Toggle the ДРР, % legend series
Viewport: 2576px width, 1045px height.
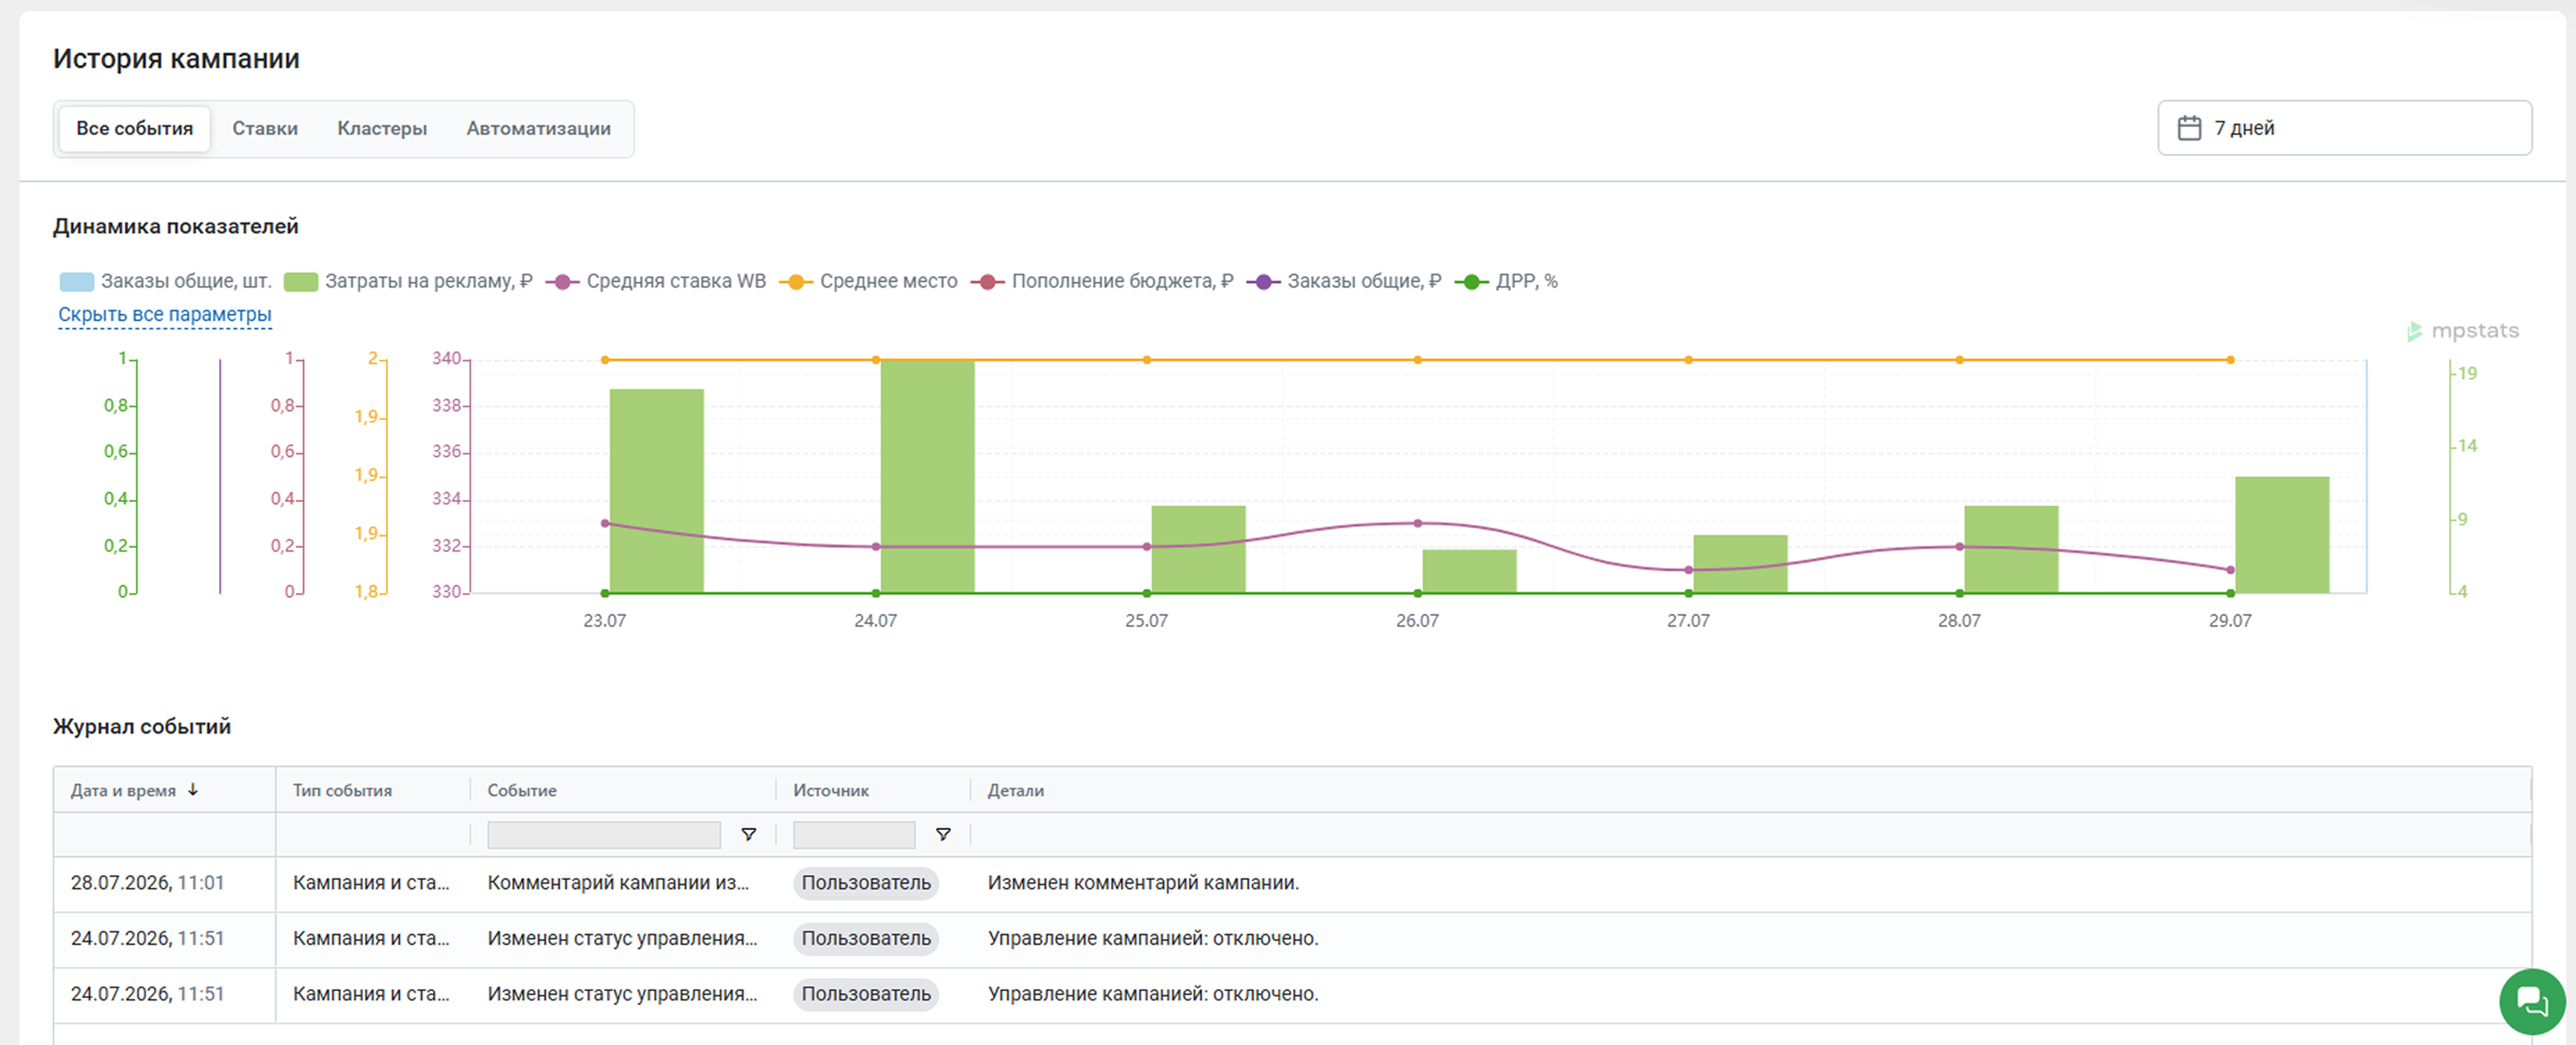pyautogui.click(x=1506, y=281)
